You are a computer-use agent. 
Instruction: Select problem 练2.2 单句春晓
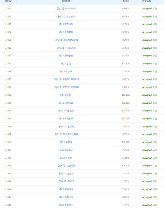pos(66,32)
